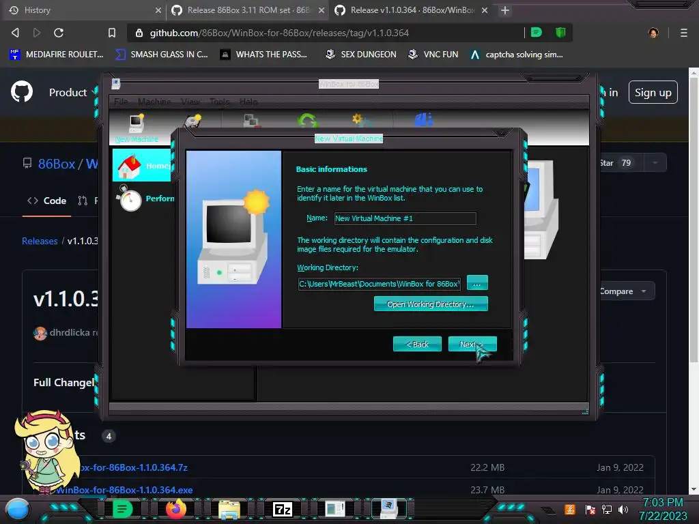Expand the Product menu on GitHub
Image resolution: width=699 pixels, height=524 pixels.
tap(72, 92)
